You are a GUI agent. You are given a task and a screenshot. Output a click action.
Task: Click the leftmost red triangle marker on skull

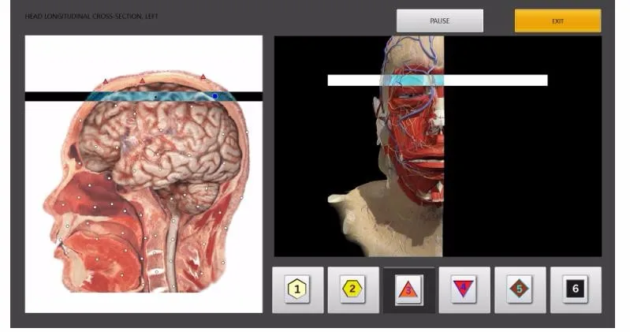105,80
